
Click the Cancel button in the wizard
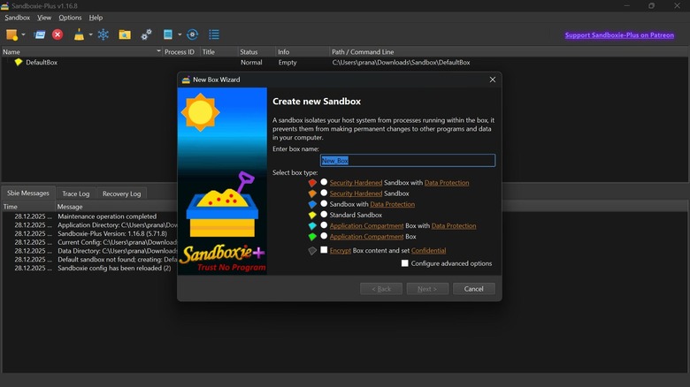pyautogui.click(x=474, y=289)
